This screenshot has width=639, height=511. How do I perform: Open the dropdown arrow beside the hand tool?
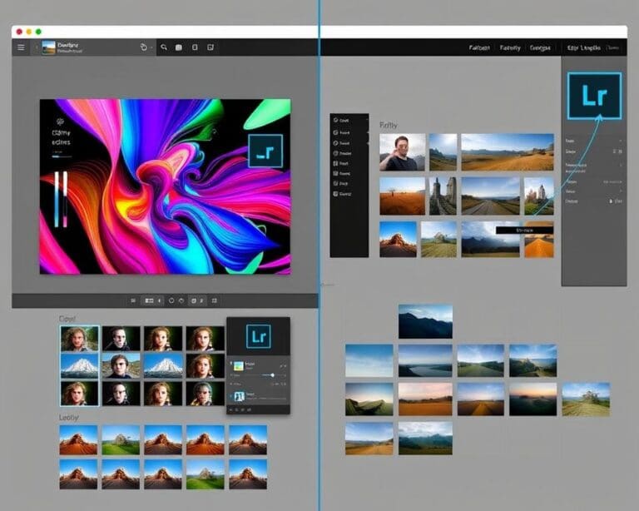[151, 47]
